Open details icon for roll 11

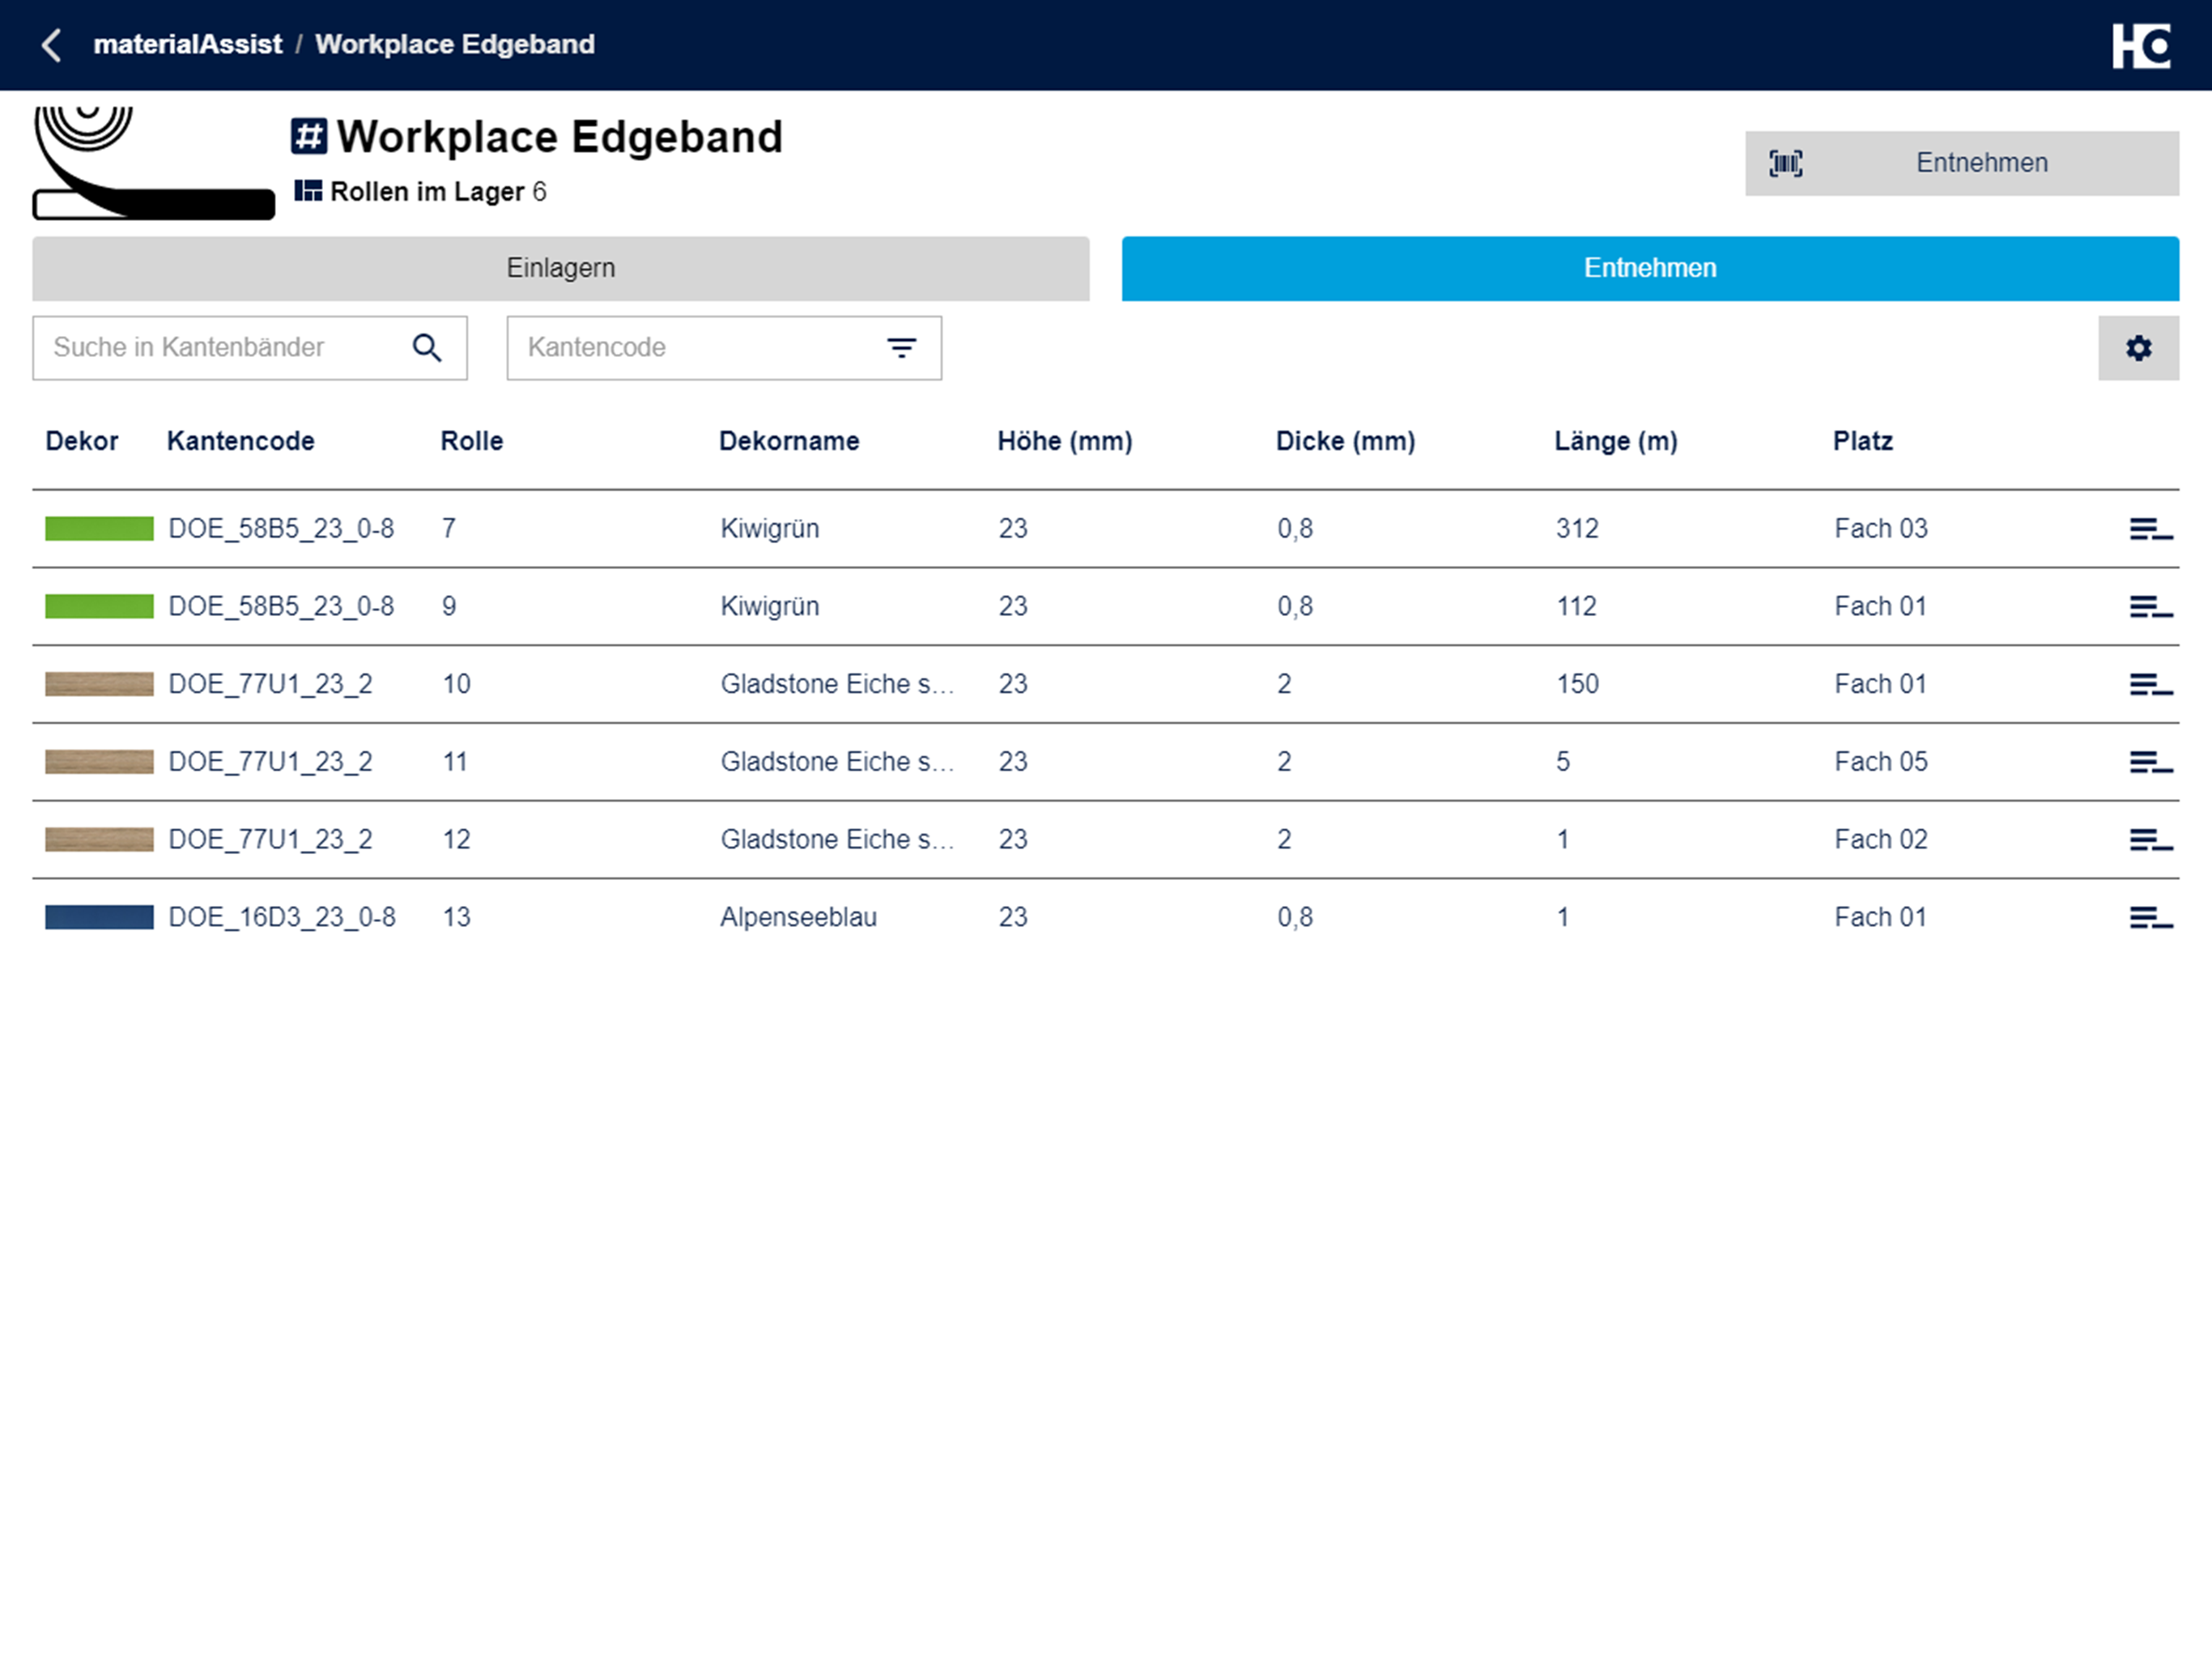pos(2150,762)
